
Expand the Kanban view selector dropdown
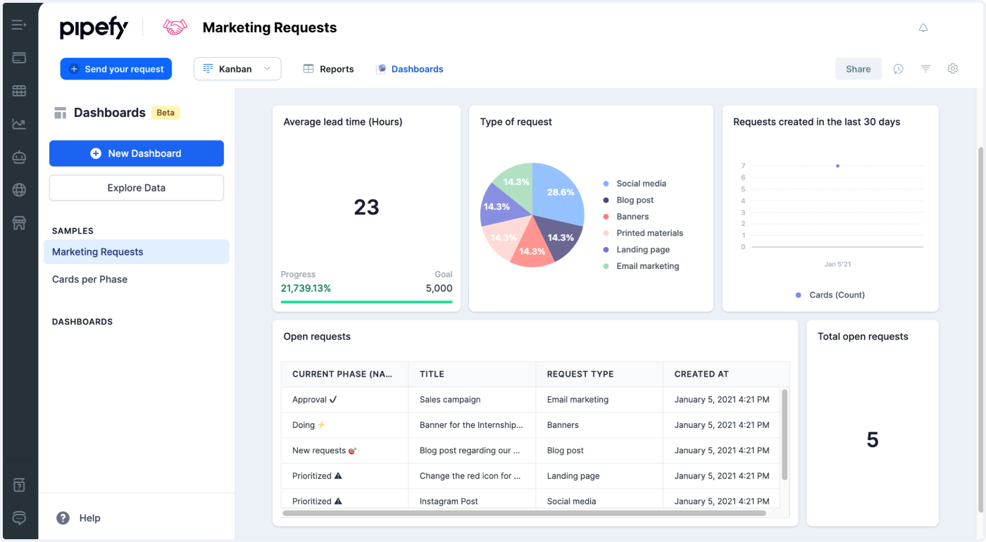click(x=267, y=68)
